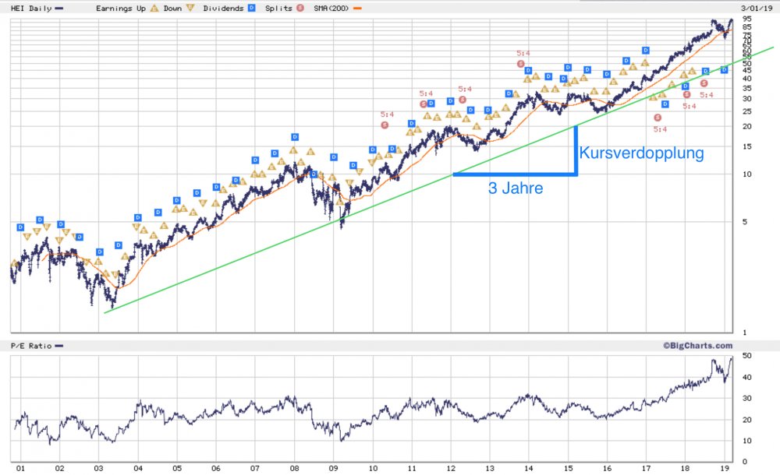Click the first dividend marker in 2001
Image resolution: width=780 pixels, height=475 pixels.
20,227
